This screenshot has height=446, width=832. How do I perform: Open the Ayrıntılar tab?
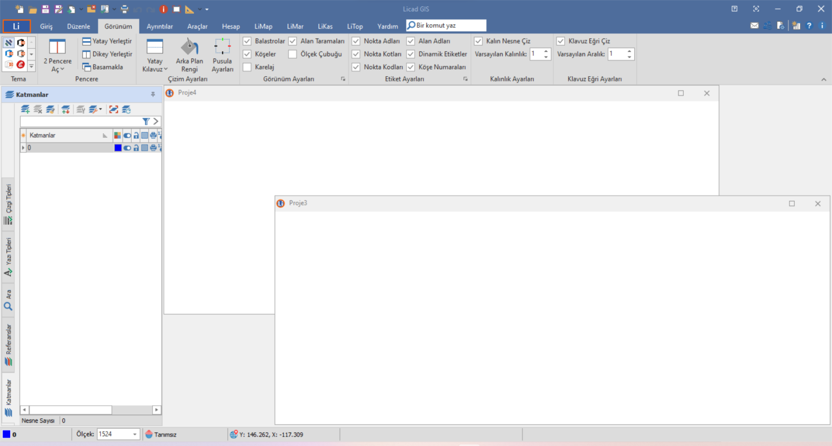coord(159,26)
